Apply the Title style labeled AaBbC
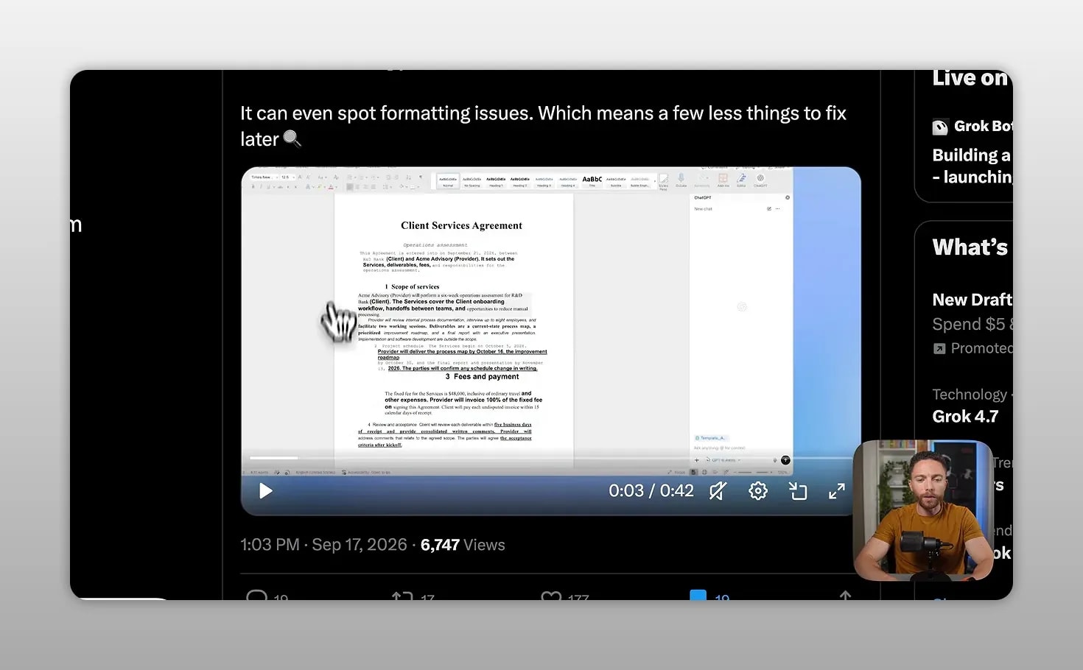This screenshot has width=1083, height=670. [x=592, y=181]
